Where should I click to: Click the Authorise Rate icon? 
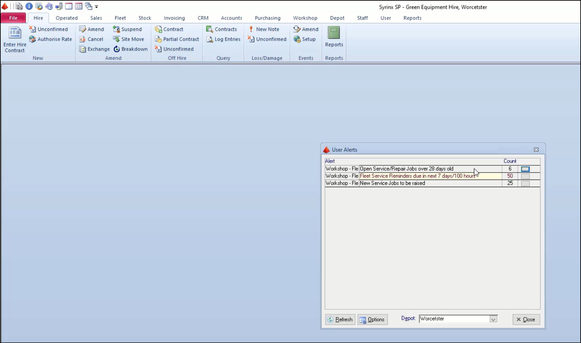(x=33, y=39)
